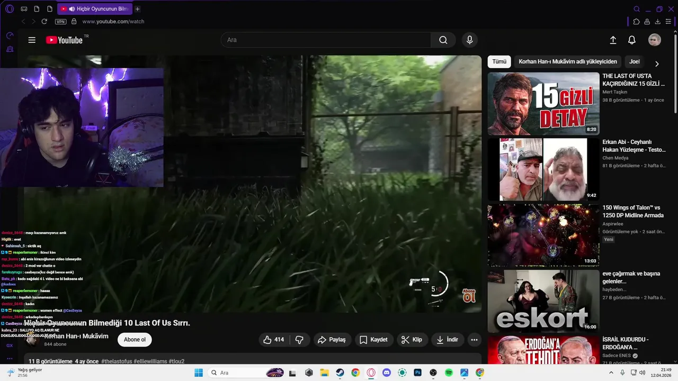
Task: Like the video with 414 likes
Action: click(274, 340)
